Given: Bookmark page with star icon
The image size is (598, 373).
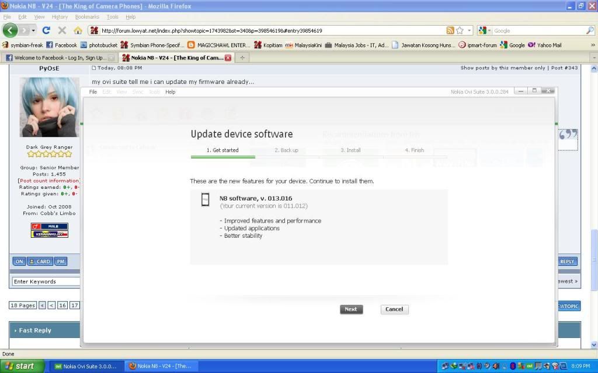Looking at the screenshot, I should click(460, 30).
